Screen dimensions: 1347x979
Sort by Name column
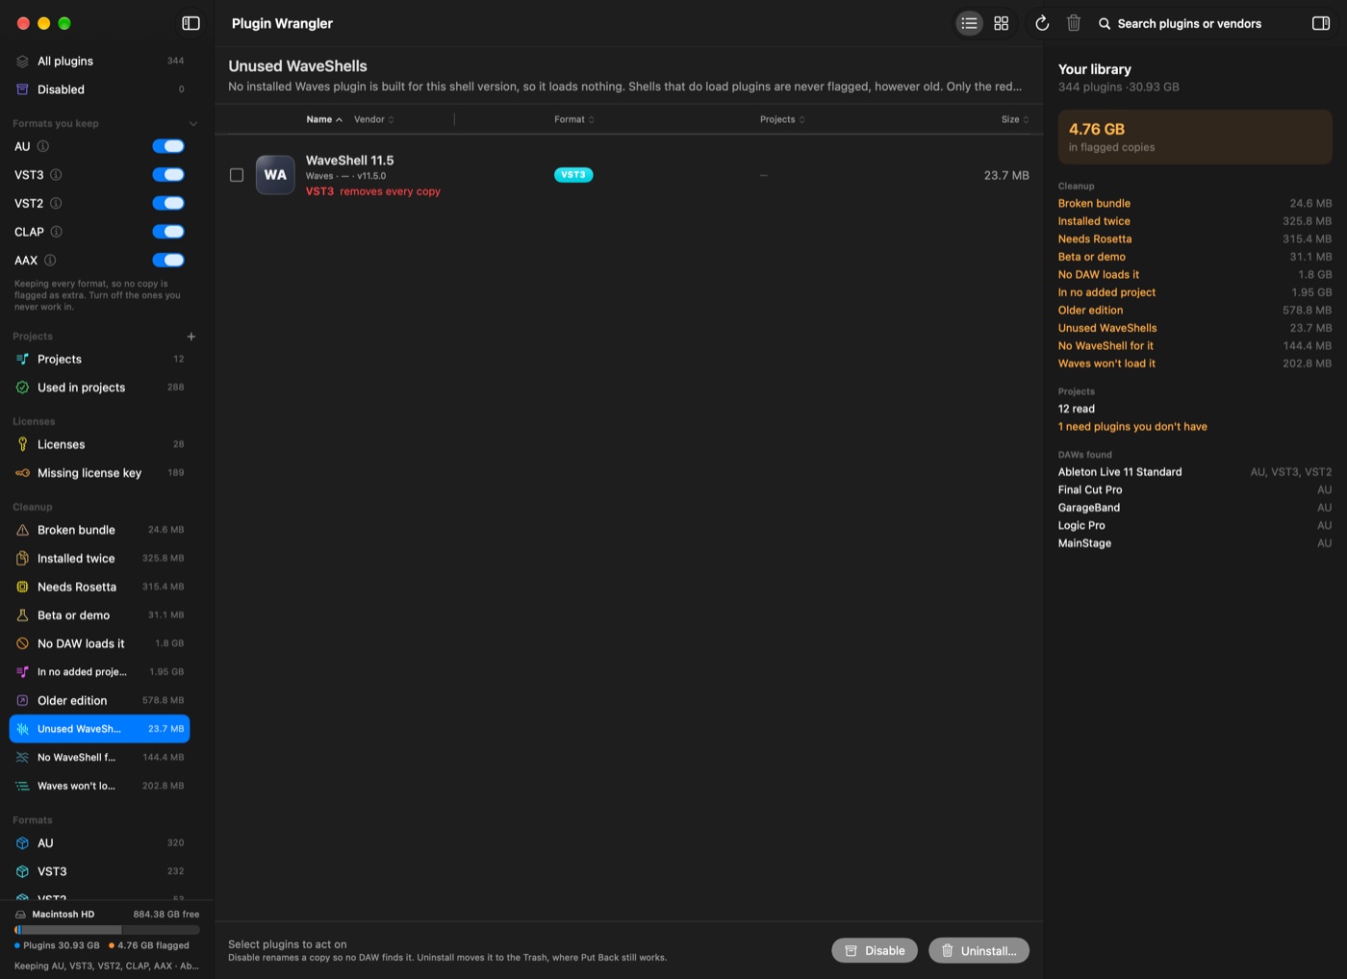(324, 119)
